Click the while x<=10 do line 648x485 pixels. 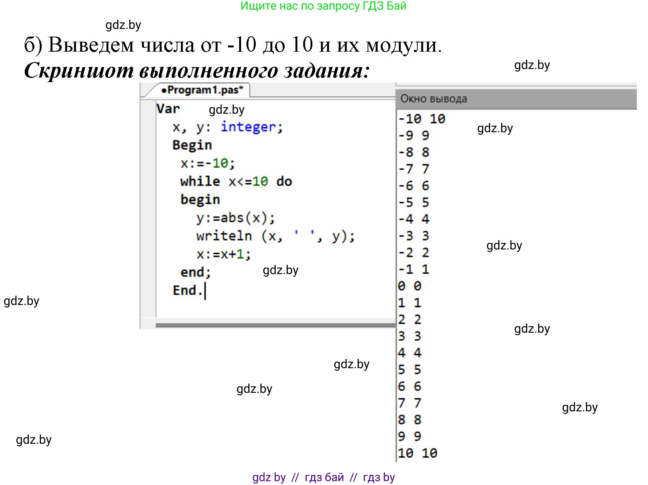(x=236, y=182)
